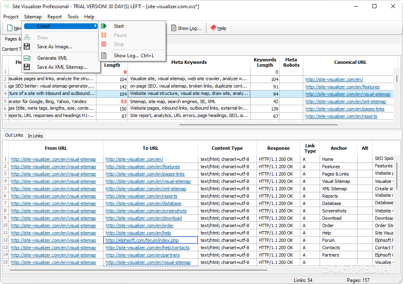Click the pages table horizontal scrollbar thumb
The height and width of the screenshot is (284, 403).
(258, 125)
